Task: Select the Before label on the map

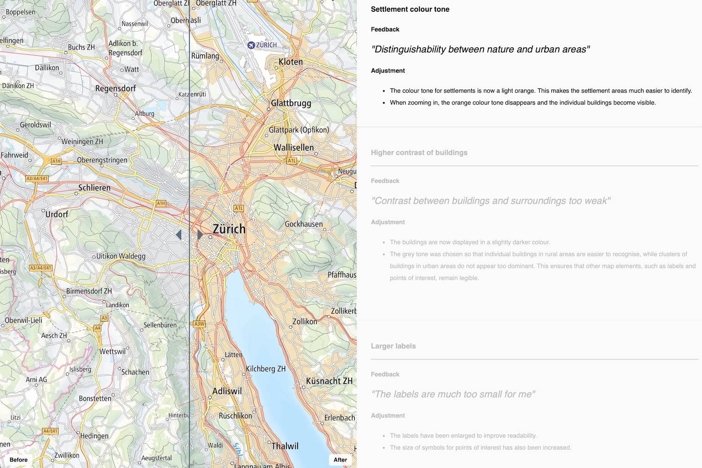Action: (19, 460)
